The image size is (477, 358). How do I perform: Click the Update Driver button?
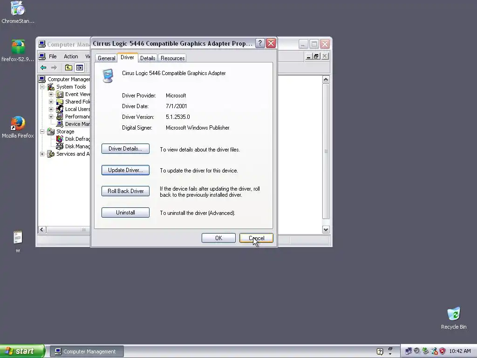tap(125, 170)
